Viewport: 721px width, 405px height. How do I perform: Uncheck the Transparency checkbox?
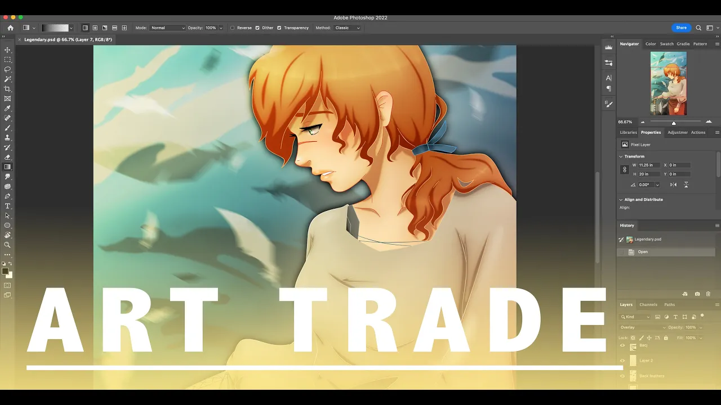279,28
